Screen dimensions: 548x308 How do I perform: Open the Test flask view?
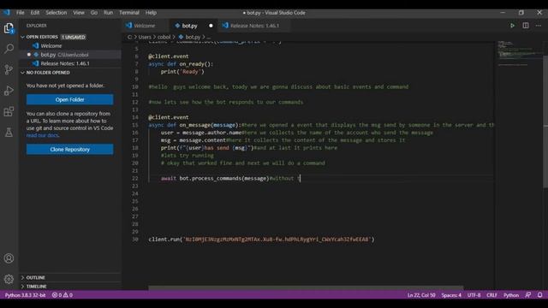coord(9,133)
